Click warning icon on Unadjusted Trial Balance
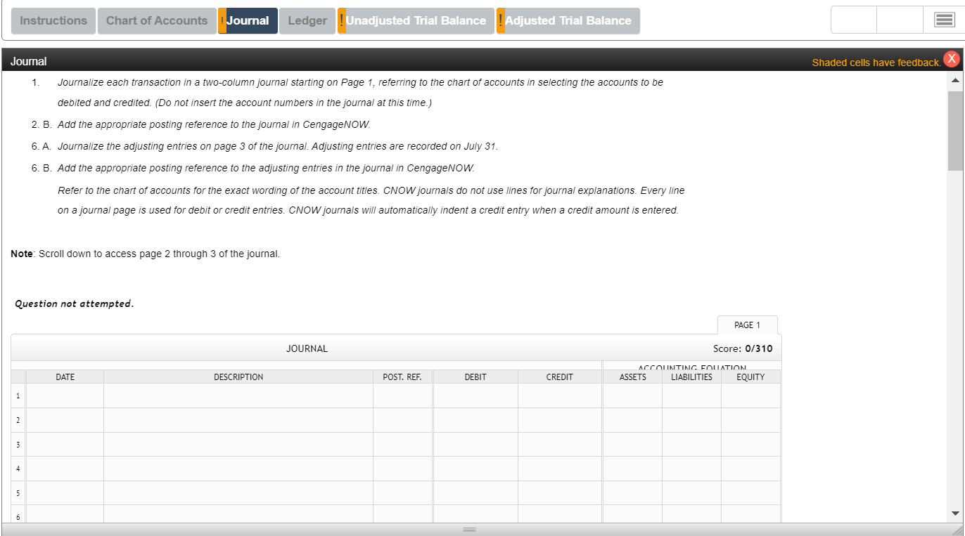This screenshot has width=965, height=536. click(x=341, y=20)
